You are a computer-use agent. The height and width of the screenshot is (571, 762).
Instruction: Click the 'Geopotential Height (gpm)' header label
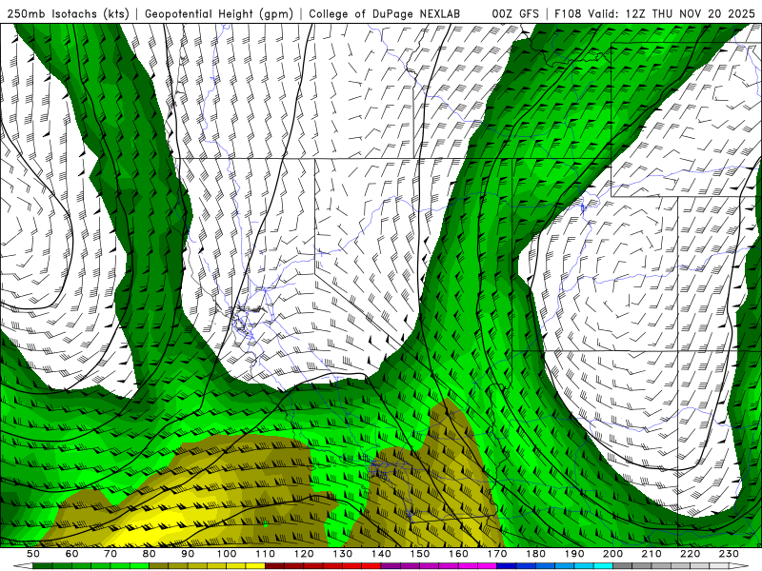tap(219, 14)
